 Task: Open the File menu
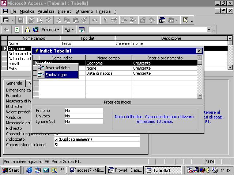pyautogui.click(x=13, y=11)
